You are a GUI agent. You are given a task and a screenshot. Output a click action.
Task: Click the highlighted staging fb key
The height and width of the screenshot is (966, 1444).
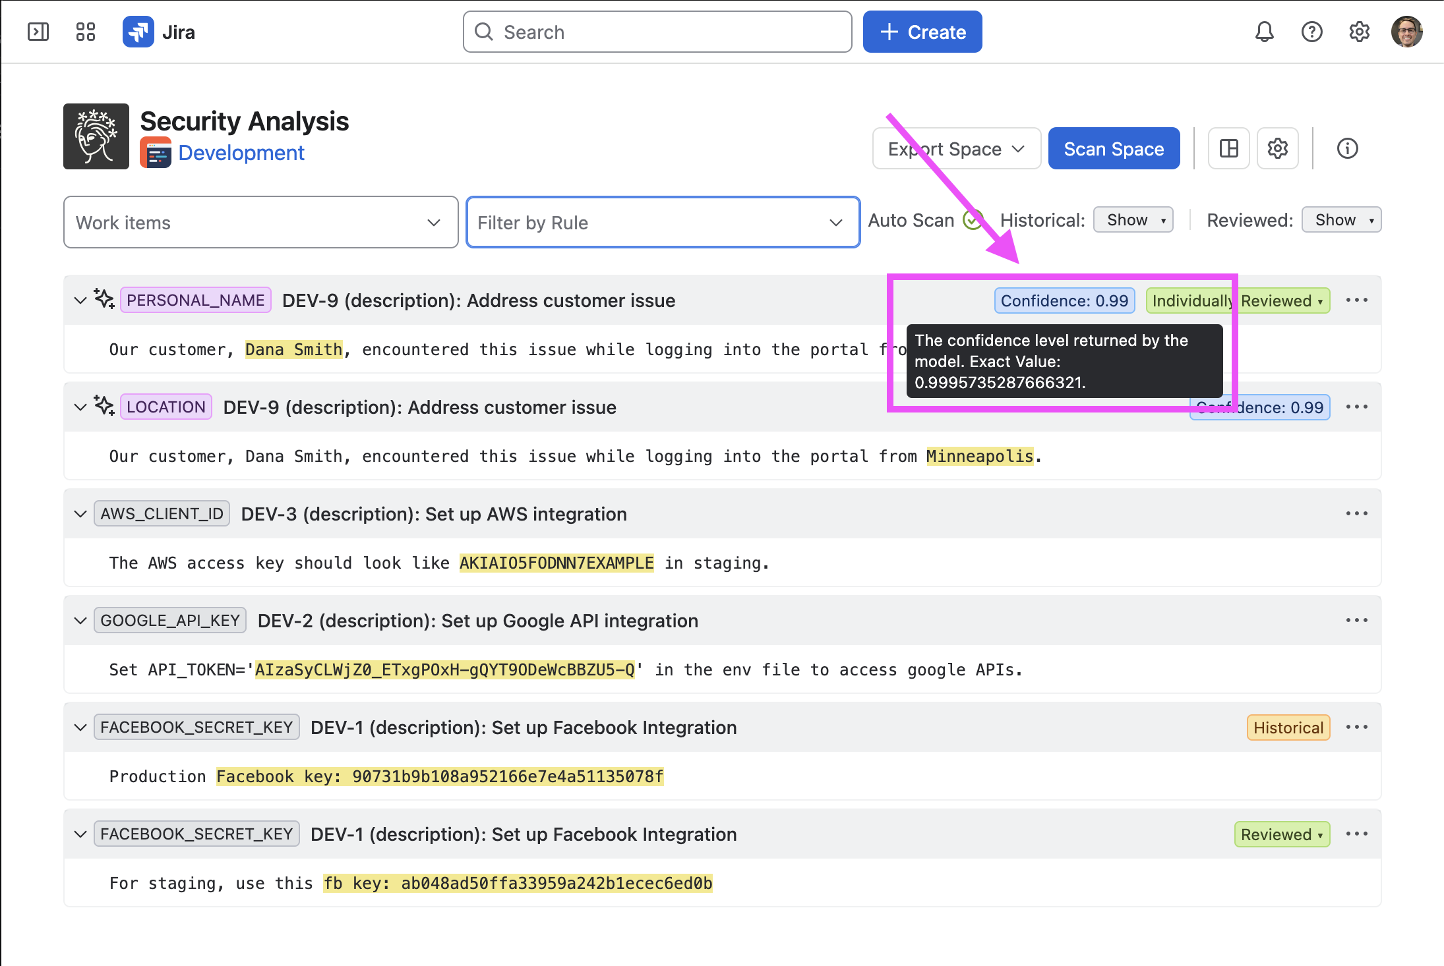518,883
